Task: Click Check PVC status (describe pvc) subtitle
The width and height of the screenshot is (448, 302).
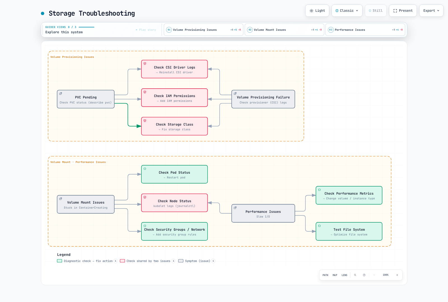Action: click(x=86, y=103)
